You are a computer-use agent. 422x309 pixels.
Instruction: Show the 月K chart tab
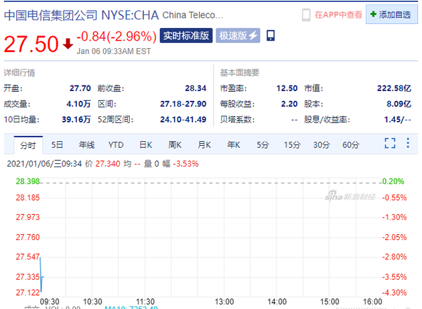(x=204, y=145)
